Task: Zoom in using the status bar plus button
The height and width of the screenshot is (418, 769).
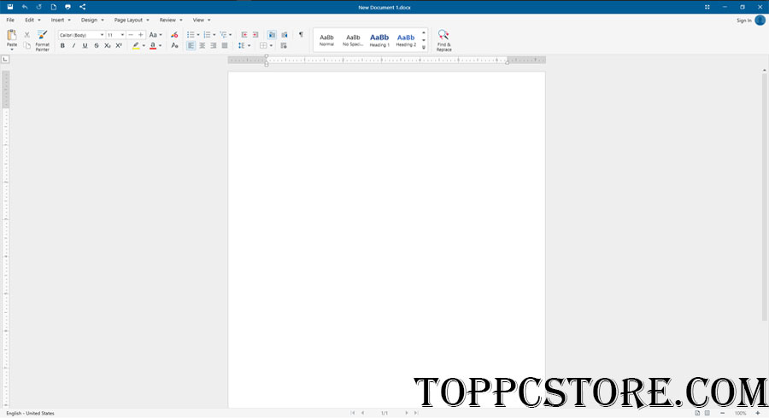Action: pyautogui.click(x=758, y=413)
